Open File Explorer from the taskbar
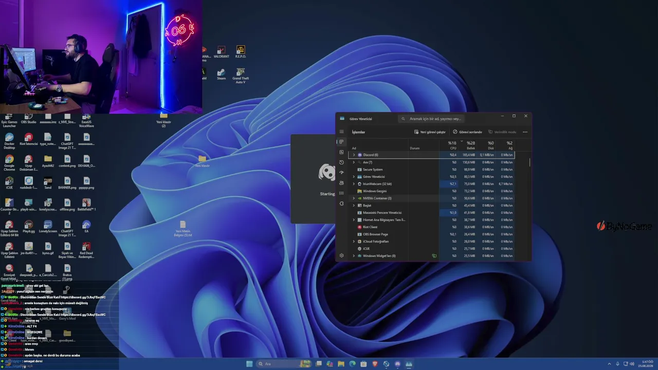This screenshot has height=370, width=658. point(341,364)
